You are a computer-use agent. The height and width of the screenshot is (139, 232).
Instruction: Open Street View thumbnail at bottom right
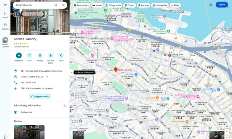point(217,135)
